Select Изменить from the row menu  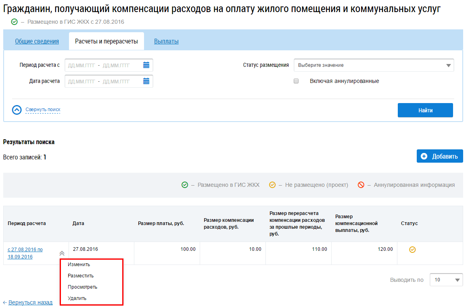(x=79, y=265)
